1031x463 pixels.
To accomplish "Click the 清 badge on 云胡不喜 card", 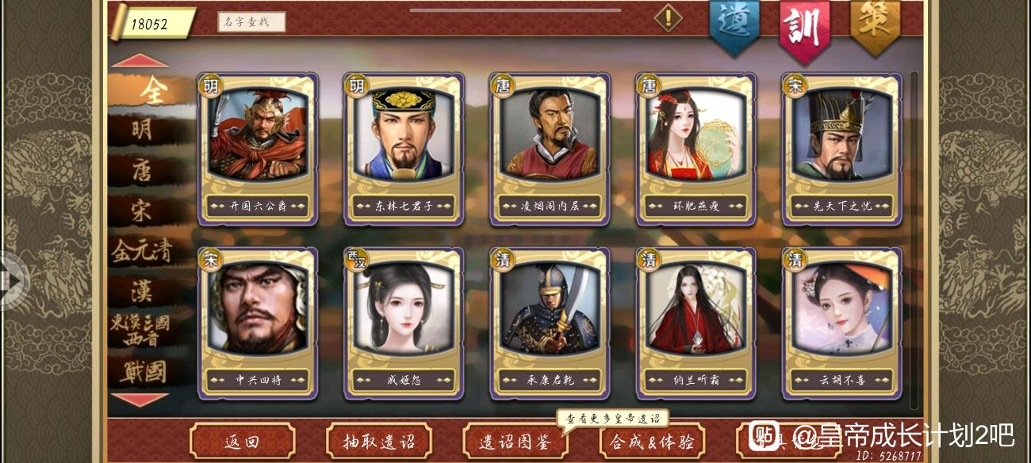I will coord(795,259).
